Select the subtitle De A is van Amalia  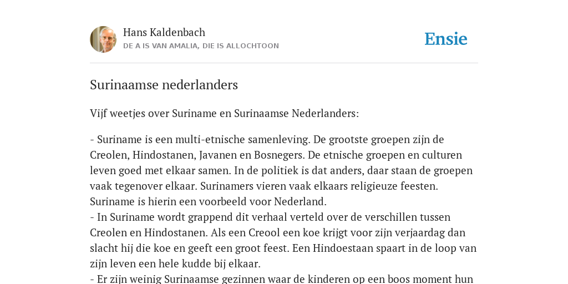pyautogui.click(x=201, y=46)
